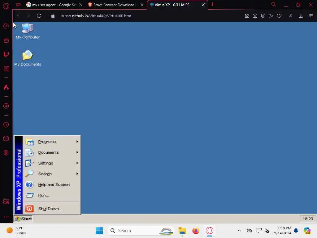The image size is (317, 238).
Task: Open the Windows 11 Start button
Action: (x=99, y=231)
